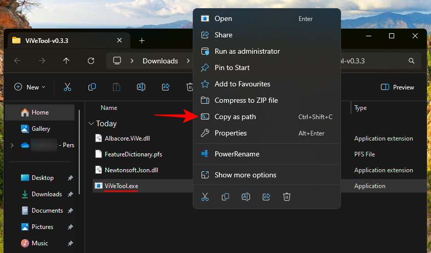Collapse the Today group

pyautogui.click(x=91, y=124)
